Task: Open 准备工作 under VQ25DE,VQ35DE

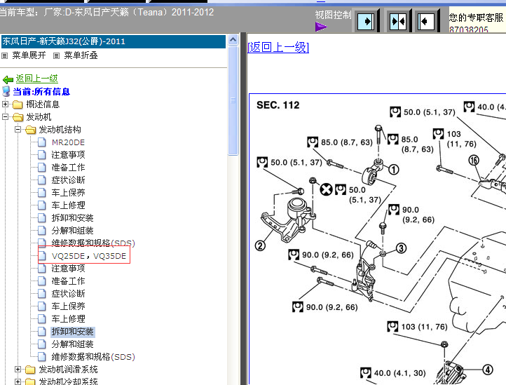Action: coord(68,281)
